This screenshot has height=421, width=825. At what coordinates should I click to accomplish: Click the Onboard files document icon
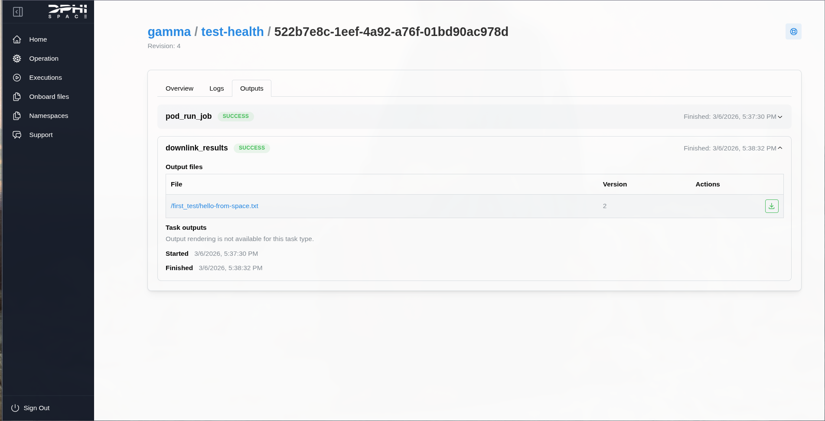coord(17,97)
